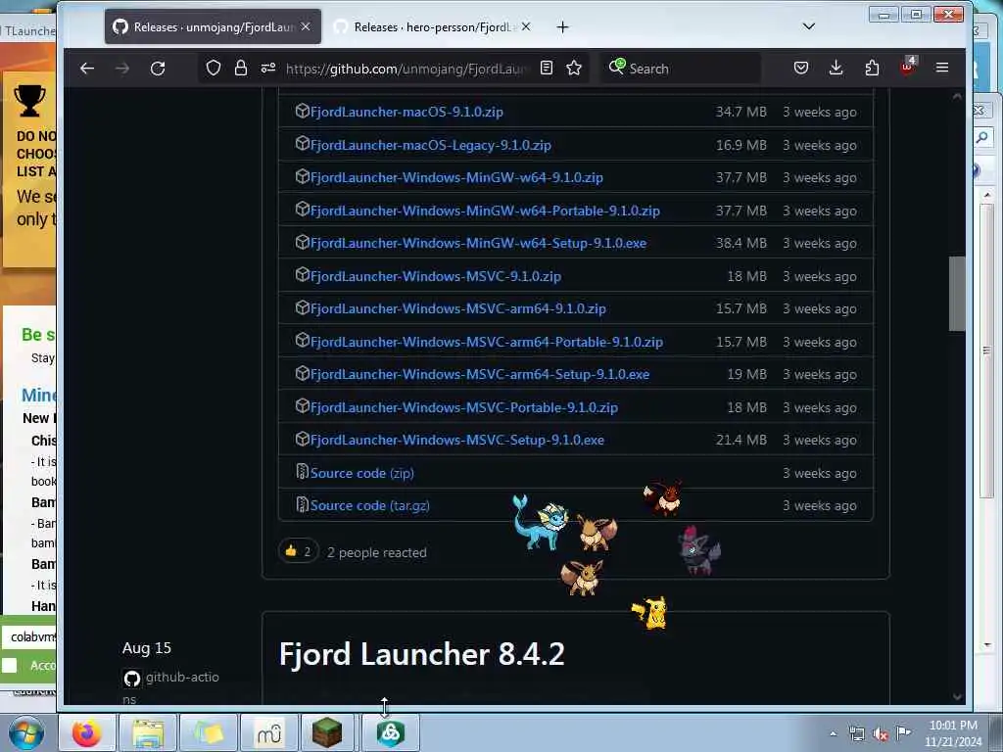Download FjordLauncher-Windows-MSVC-arm64-Setup-9.1.0.exe
The image size is (1003, 752).
click(x=480, y=375)
